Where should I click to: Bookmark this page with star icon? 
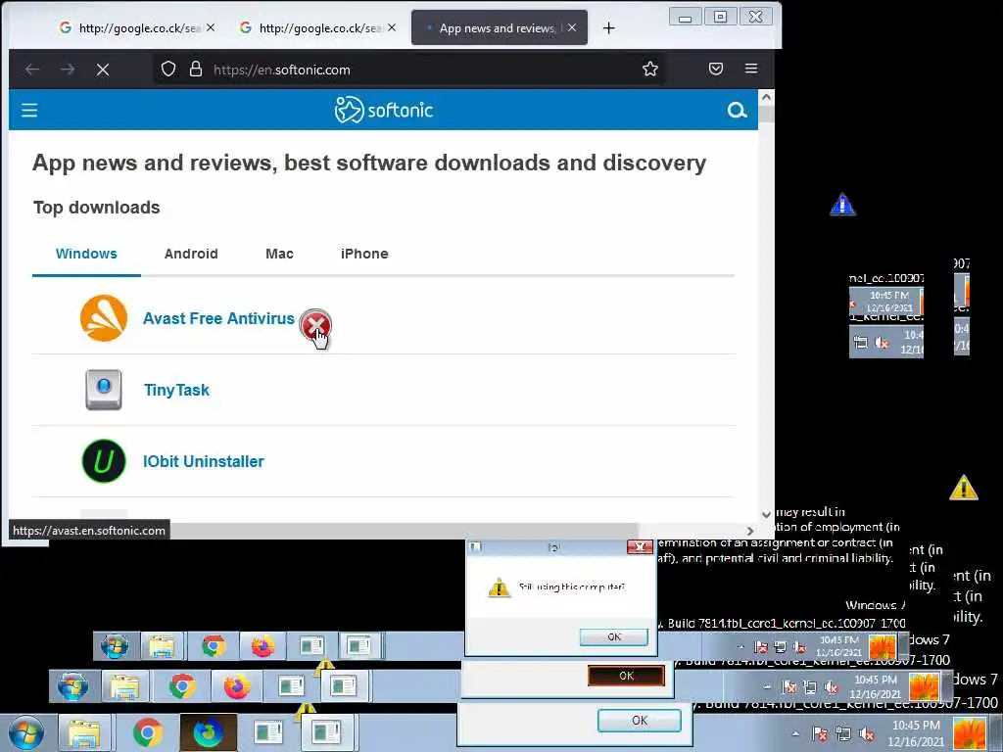[650, 70]
